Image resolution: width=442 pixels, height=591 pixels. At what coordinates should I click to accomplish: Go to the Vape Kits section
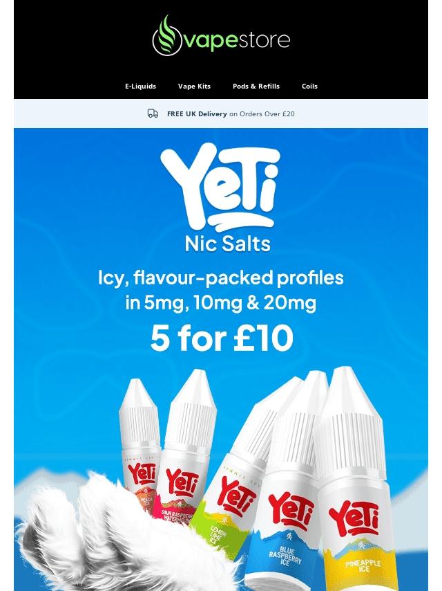[x=194, y=86]
